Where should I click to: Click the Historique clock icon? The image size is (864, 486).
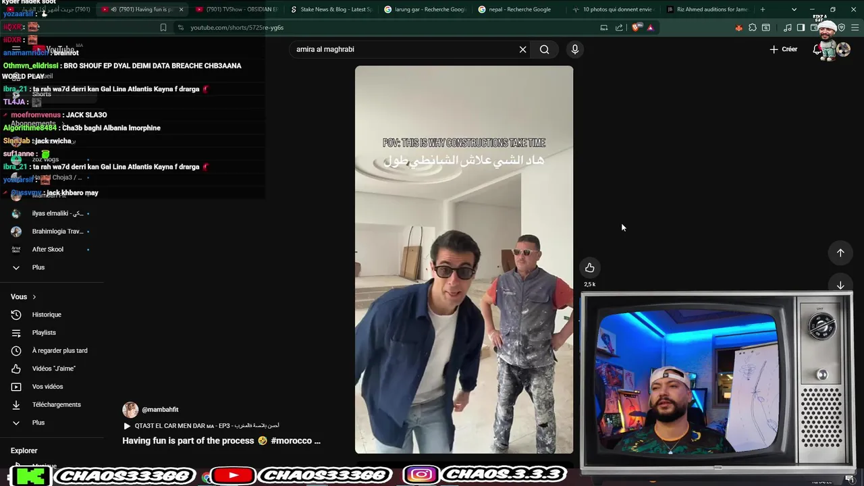(16, 315)
